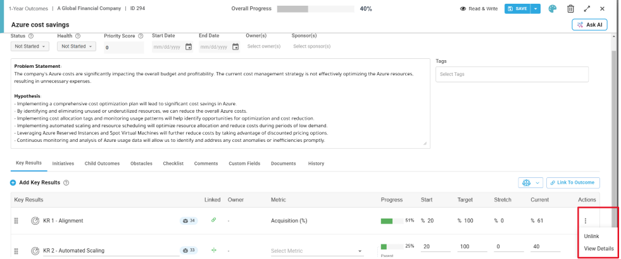Switch to the Obstacles tab

pyautogui.click(x=141, y=163)
